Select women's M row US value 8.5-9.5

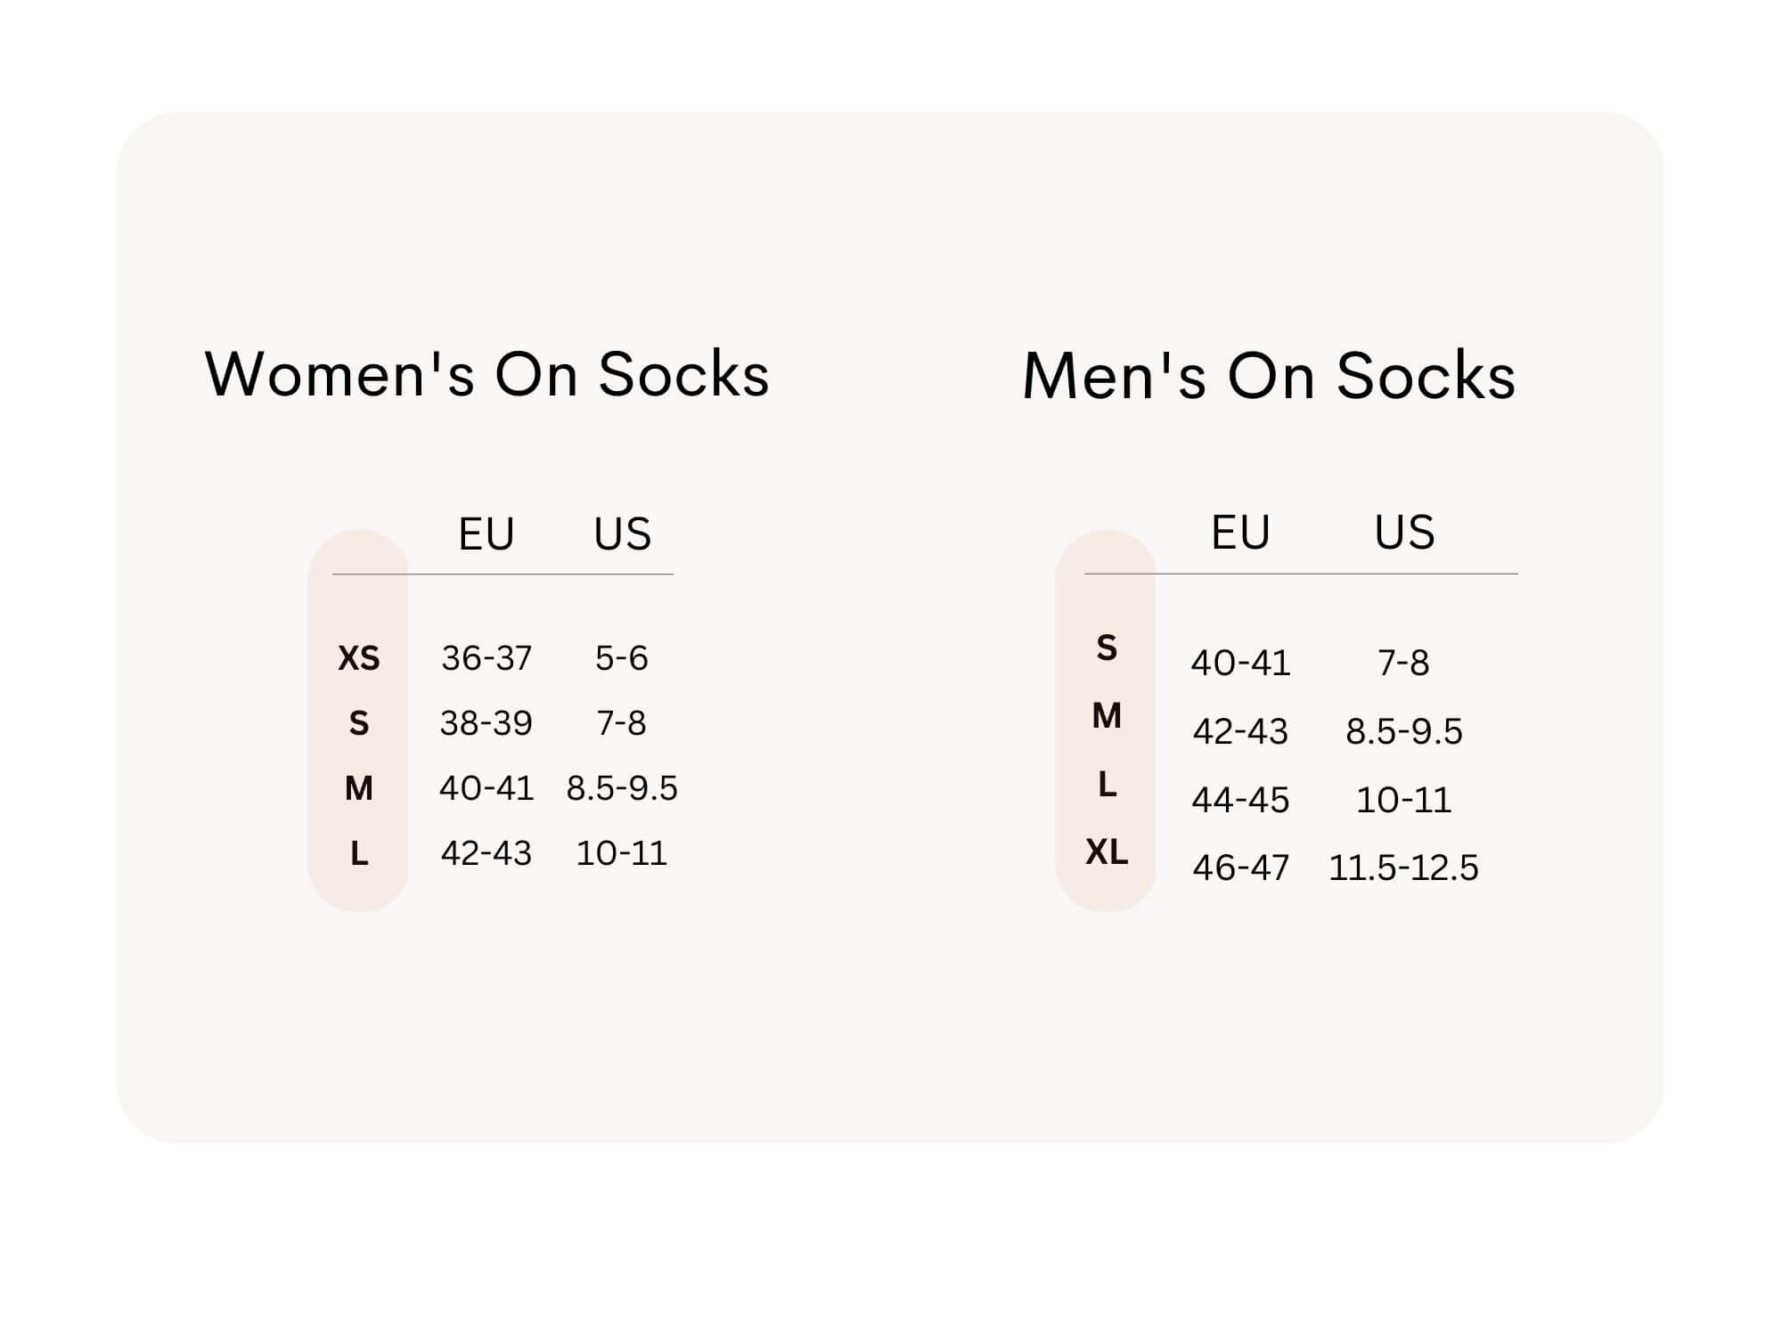coord(622,788)
